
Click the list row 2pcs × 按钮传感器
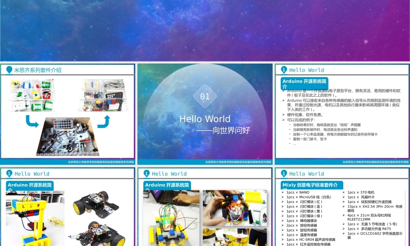301,225
